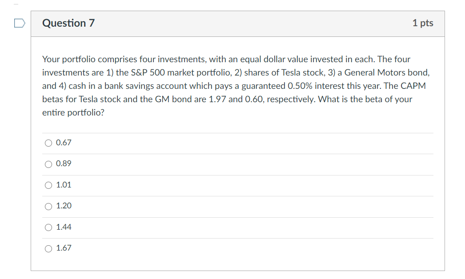Click the Question 7 heading
465x279 pixels.
(68, 23)
